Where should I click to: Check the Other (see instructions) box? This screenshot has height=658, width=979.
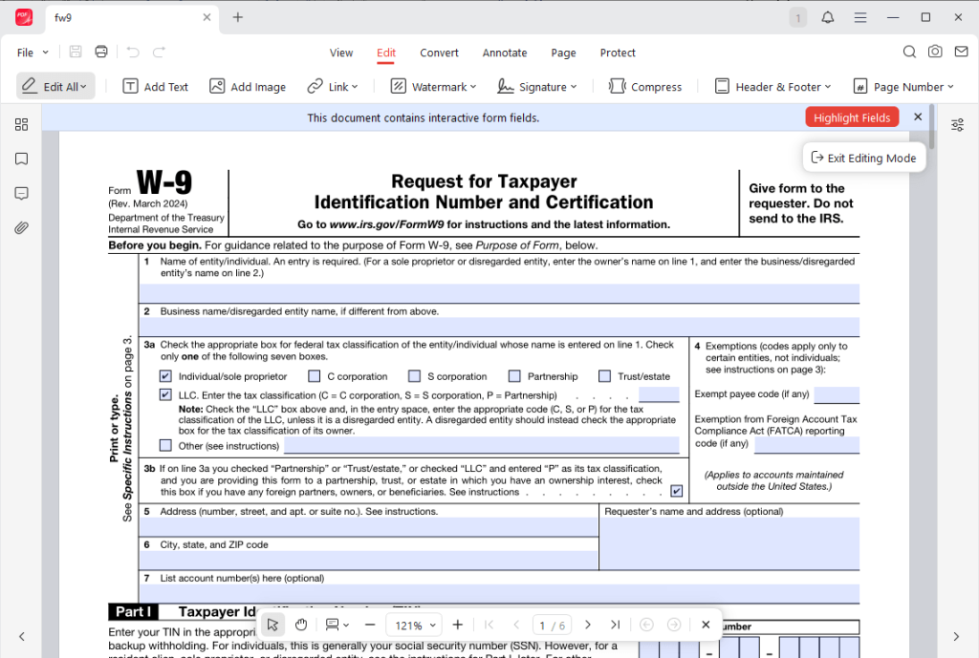pos(165,445)
